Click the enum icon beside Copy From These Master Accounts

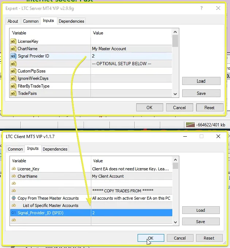coord(14,198)
